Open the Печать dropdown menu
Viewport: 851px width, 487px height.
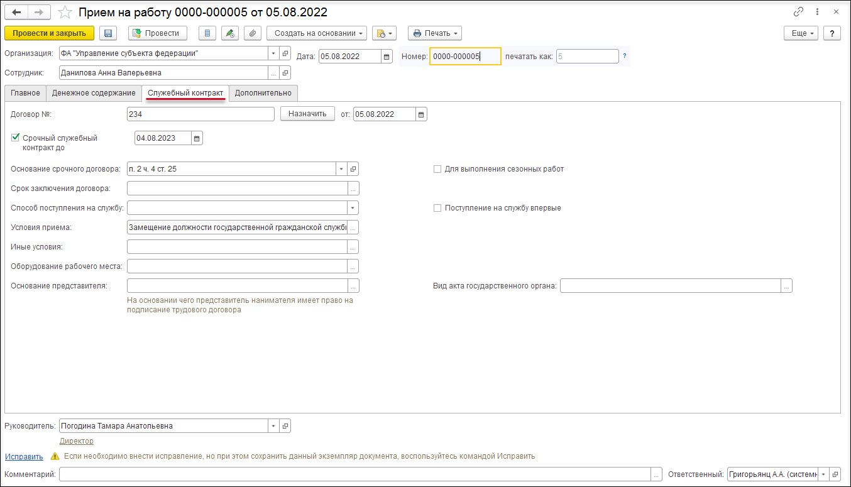(435, 33)
